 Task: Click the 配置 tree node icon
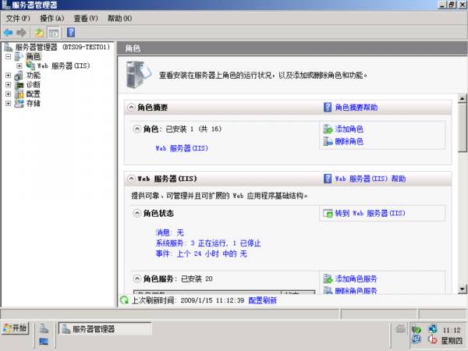coord(19,94)
